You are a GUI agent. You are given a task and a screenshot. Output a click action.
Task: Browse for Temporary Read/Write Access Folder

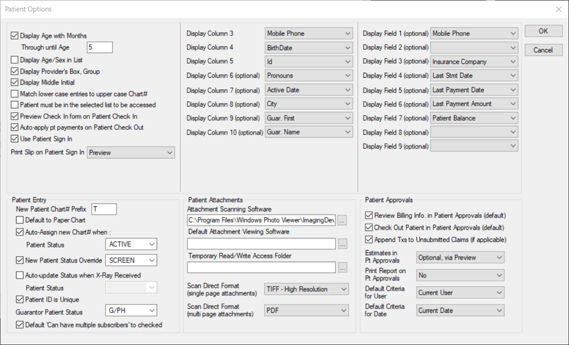[342, 267]
